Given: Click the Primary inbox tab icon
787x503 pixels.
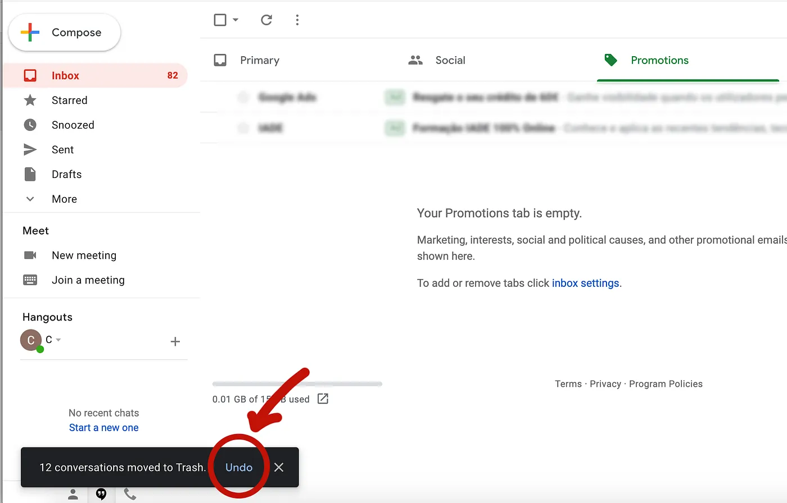Looking at the screenshot, I should click(x=220, y=60).
